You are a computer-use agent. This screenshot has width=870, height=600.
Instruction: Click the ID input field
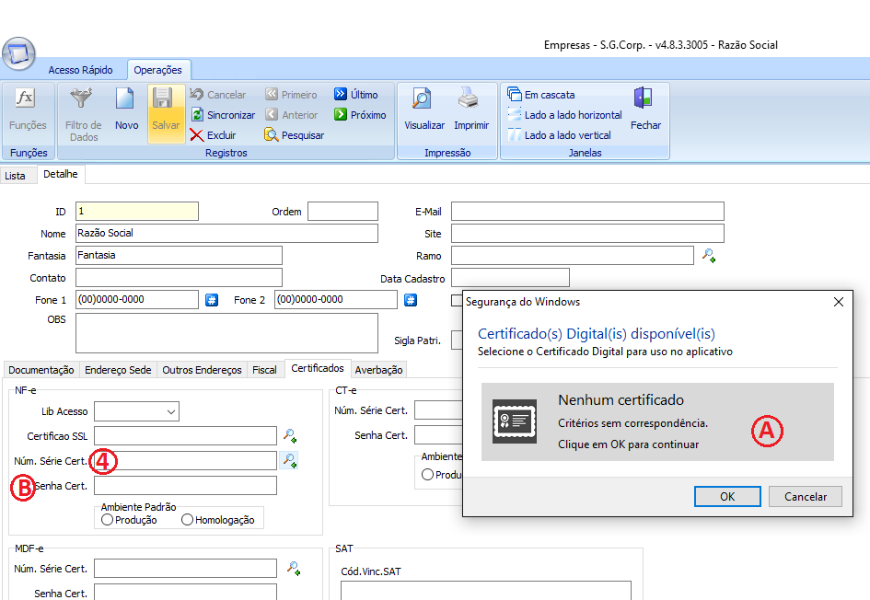coord(137,212)
